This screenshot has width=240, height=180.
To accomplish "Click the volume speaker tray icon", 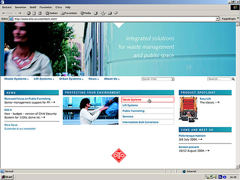I will pos(216,177).
